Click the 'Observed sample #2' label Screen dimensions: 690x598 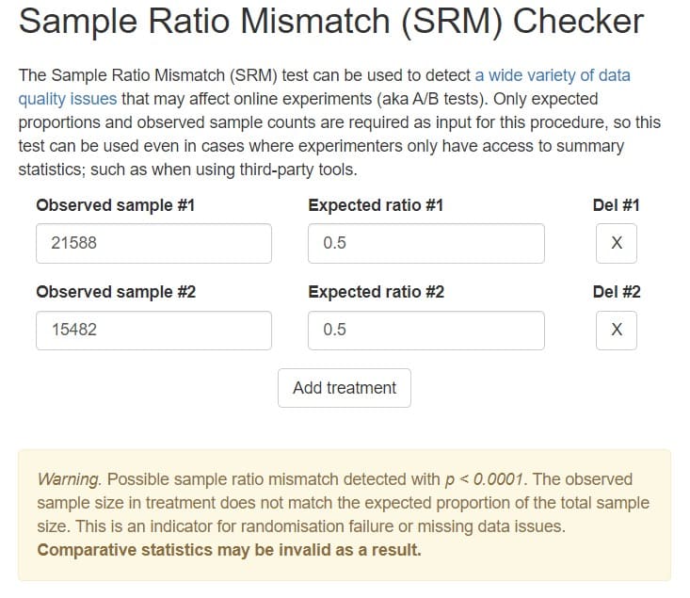tap(115, 292)
